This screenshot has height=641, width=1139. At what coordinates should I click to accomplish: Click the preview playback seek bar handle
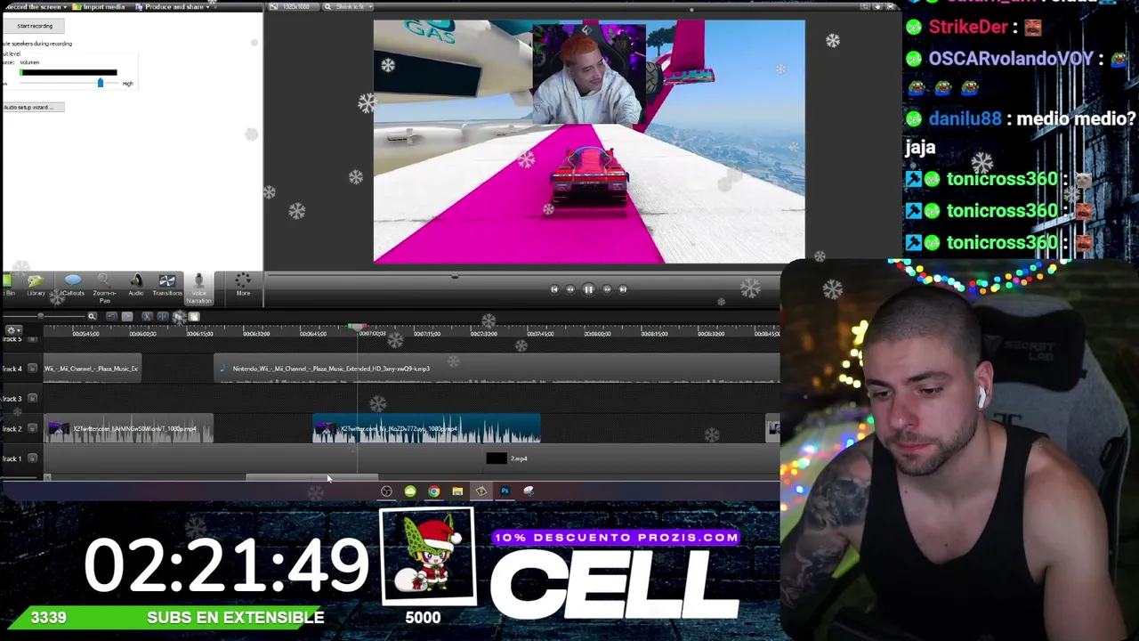click(455, 276)
